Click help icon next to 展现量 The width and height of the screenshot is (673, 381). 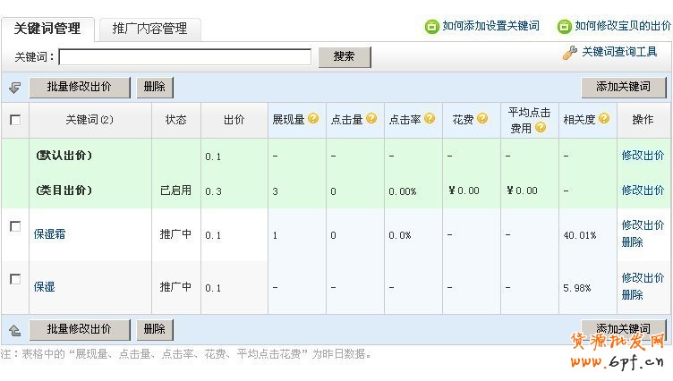click(313, 119)
